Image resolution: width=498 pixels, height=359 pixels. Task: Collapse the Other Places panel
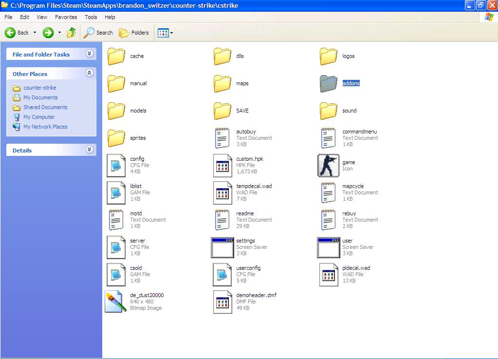[89, 73]
